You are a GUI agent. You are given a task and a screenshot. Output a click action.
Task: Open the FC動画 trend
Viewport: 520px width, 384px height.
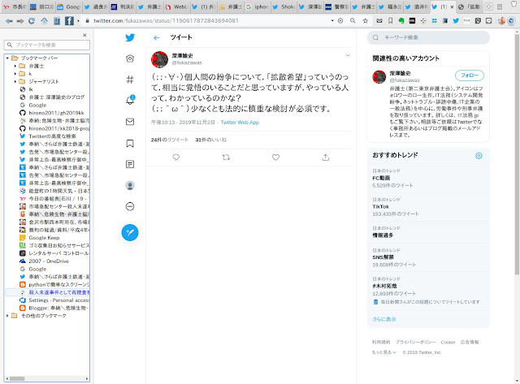click(x=428, y=179)
